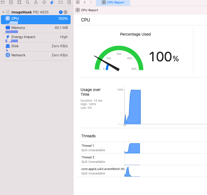Viewport: 207px width, 195px height.
Task: Click the ImageMask app icon
Action: click(8, 12)
